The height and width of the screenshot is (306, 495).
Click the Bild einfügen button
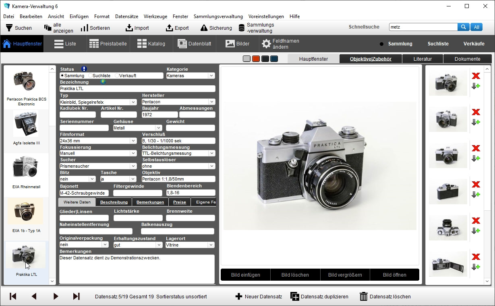tap(245, 275)
